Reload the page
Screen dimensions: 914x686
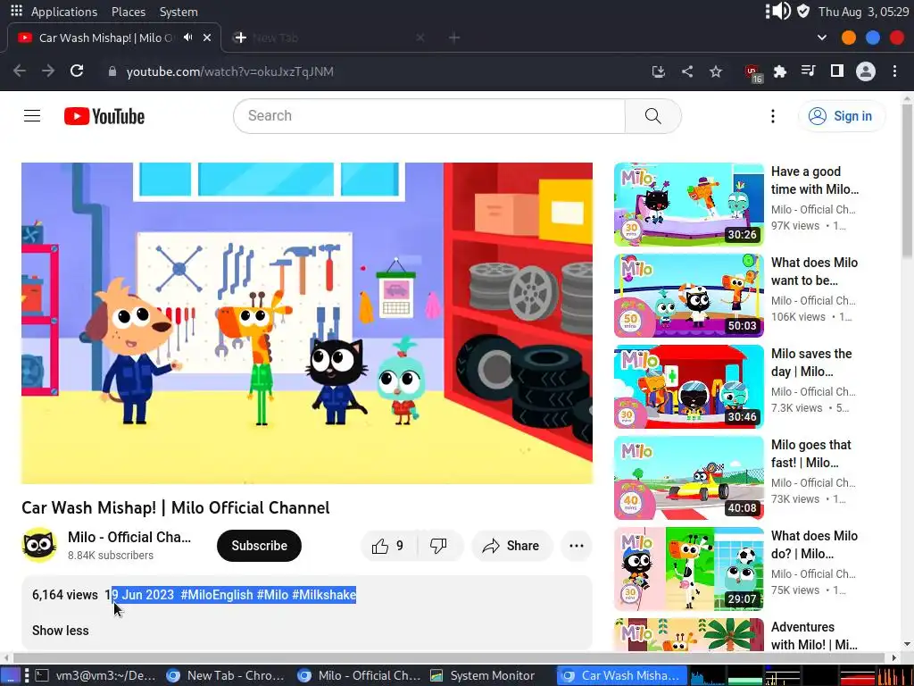tap(77, 71)
